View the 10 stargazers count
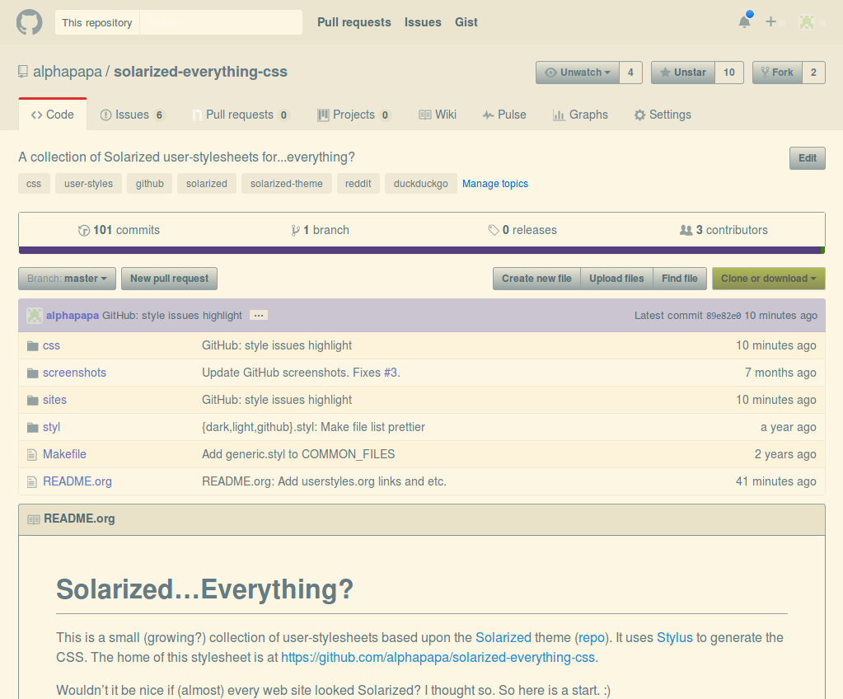843x699 pixels. [729, 73]
